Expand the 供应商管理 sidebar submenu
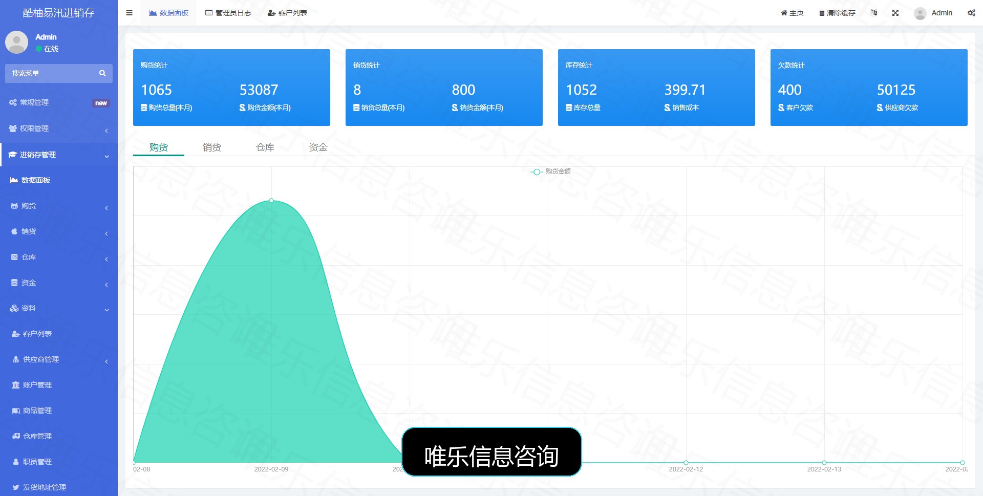The image size is (983, 496). pyautogui.click(x=59, y=359)
